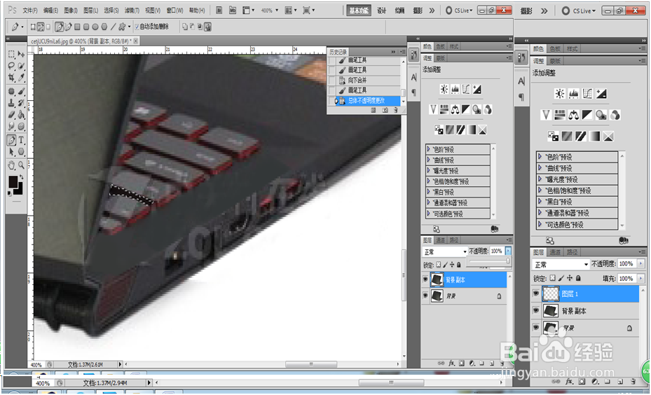This screenshot has width=651, height=395.
Task: Swap foreground and background colors
Action: coord(21,177)
